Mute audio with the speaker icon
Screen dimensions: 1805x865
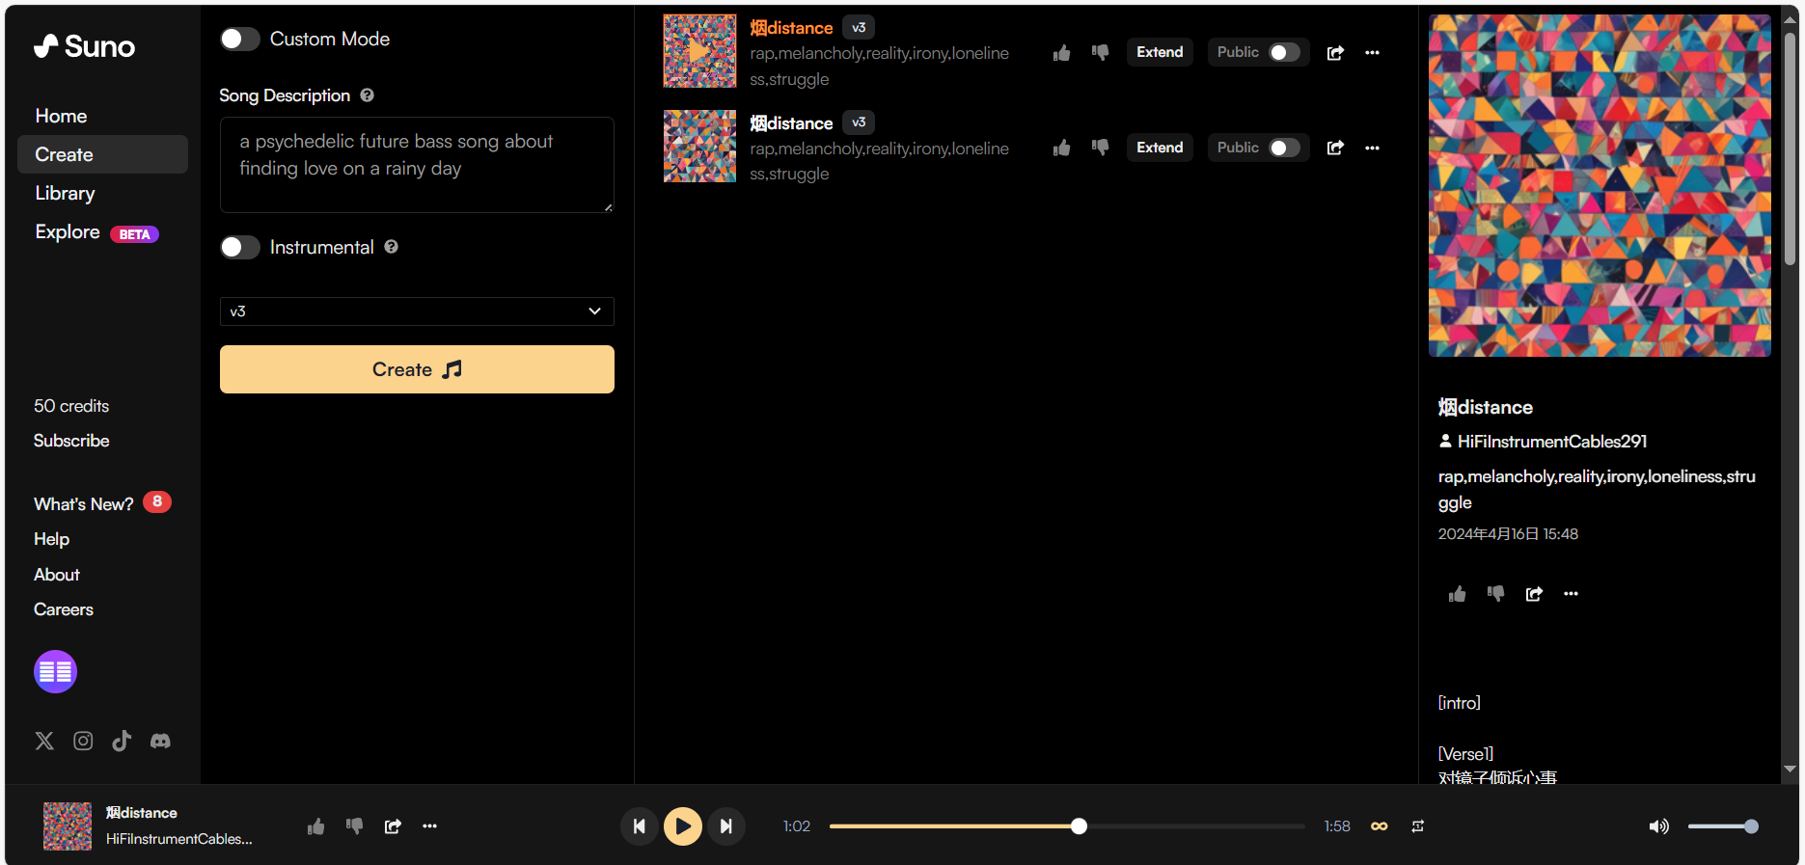[1658, 826]
